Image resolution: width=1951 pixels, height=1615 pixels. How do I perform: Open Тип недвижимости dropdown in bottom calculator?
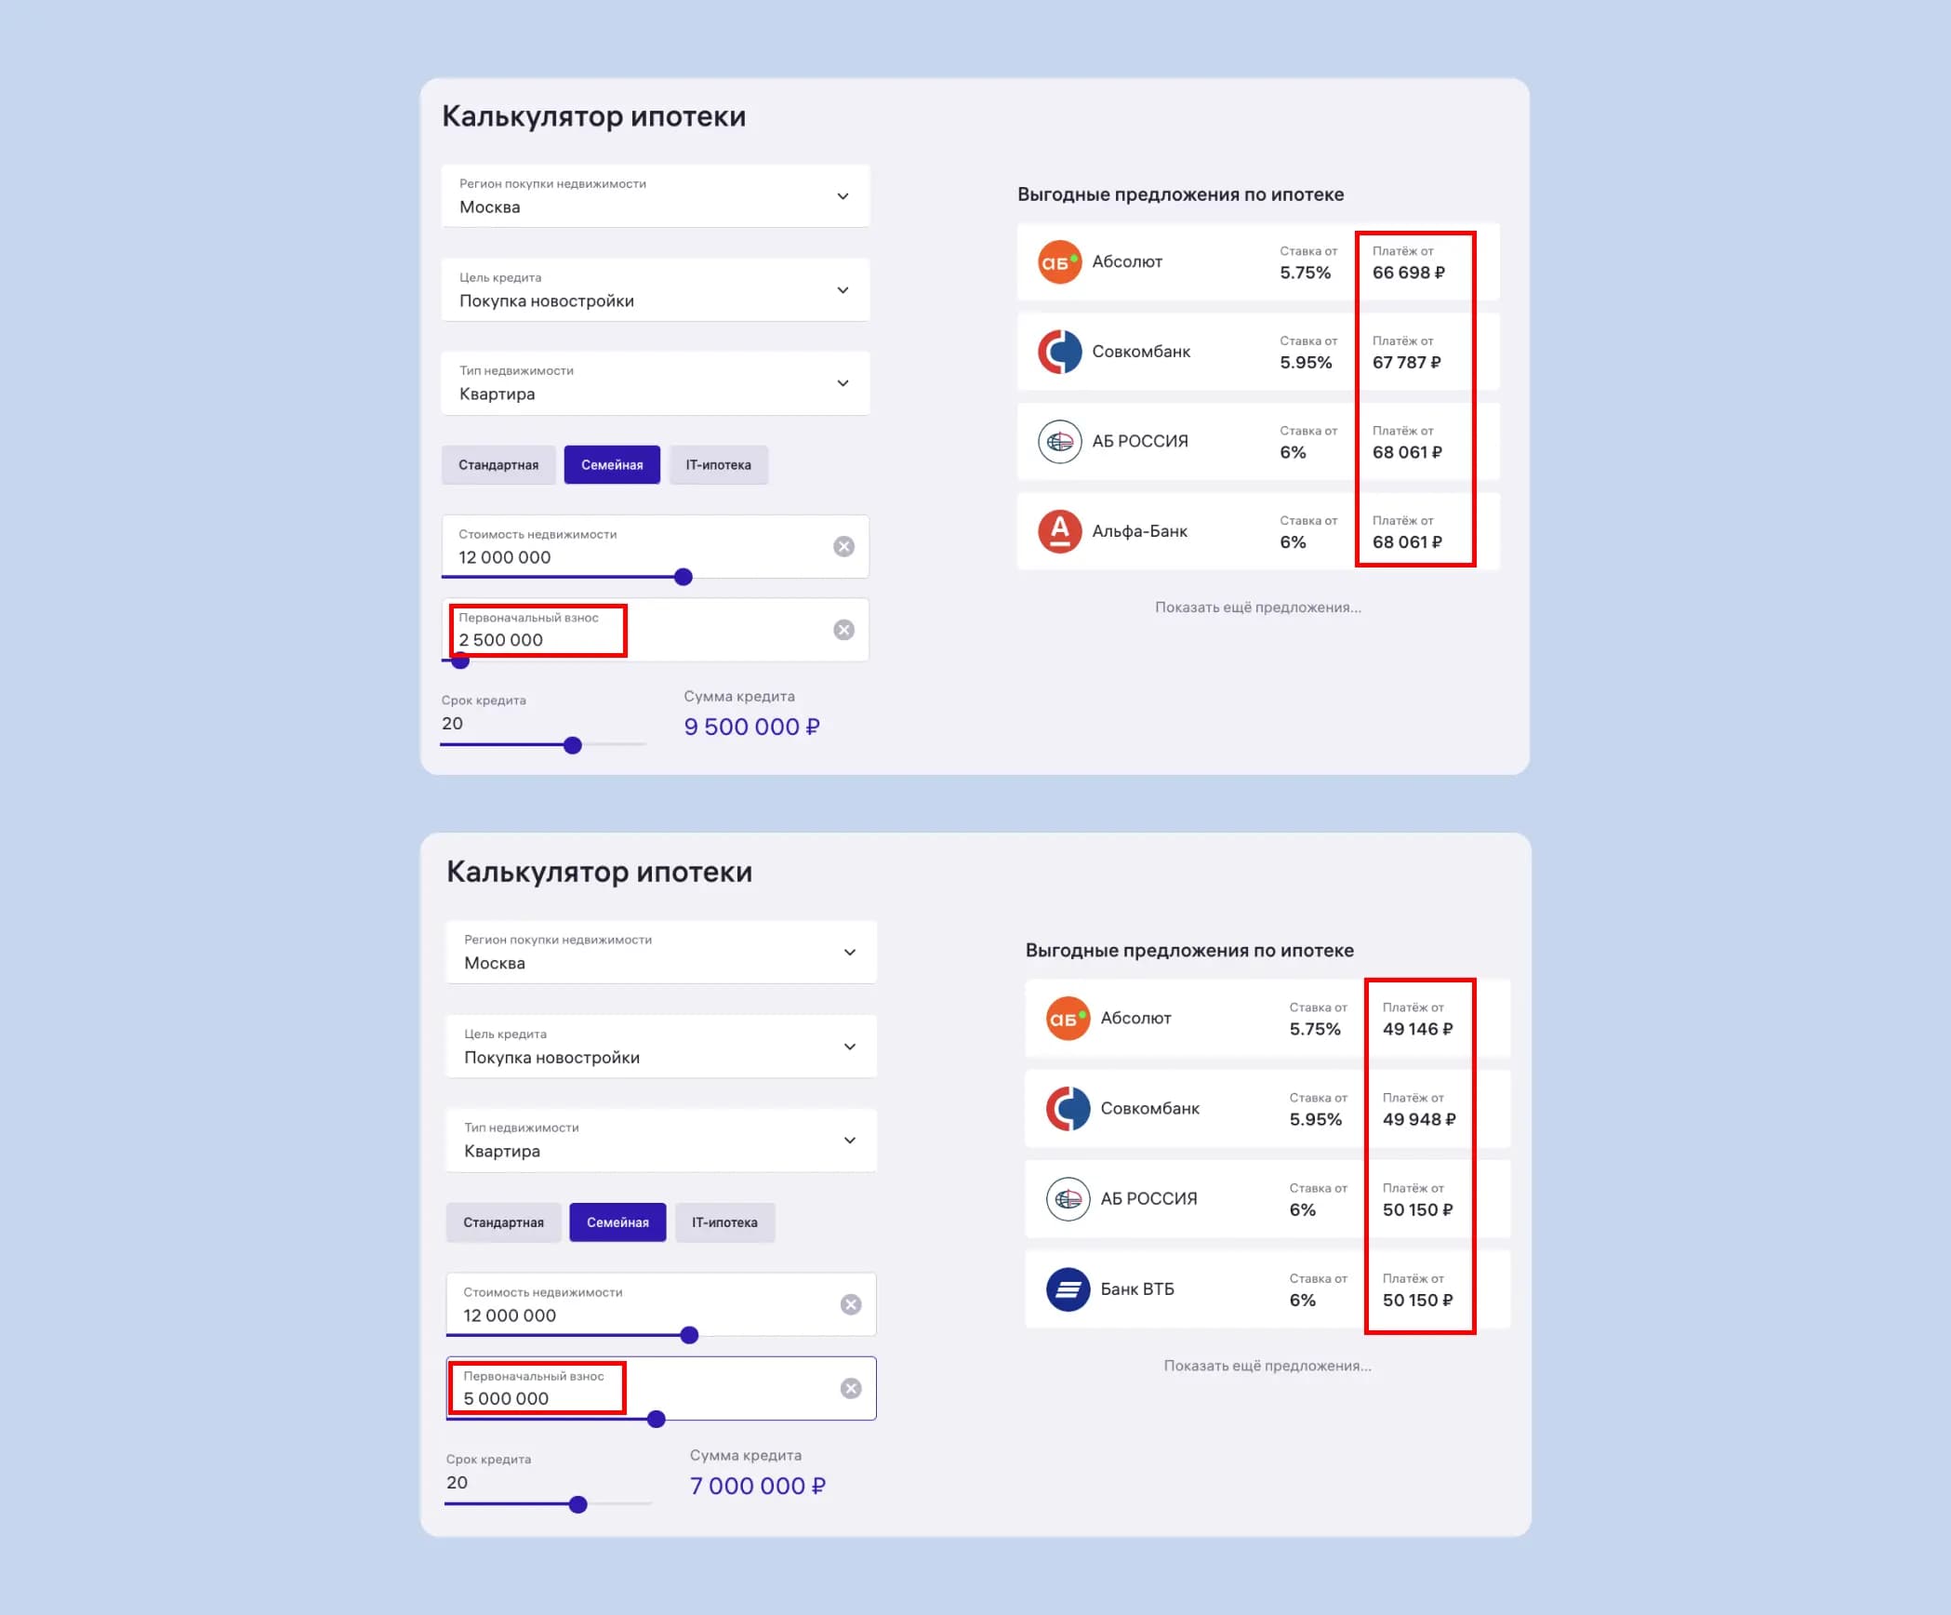click(661, 1140)
